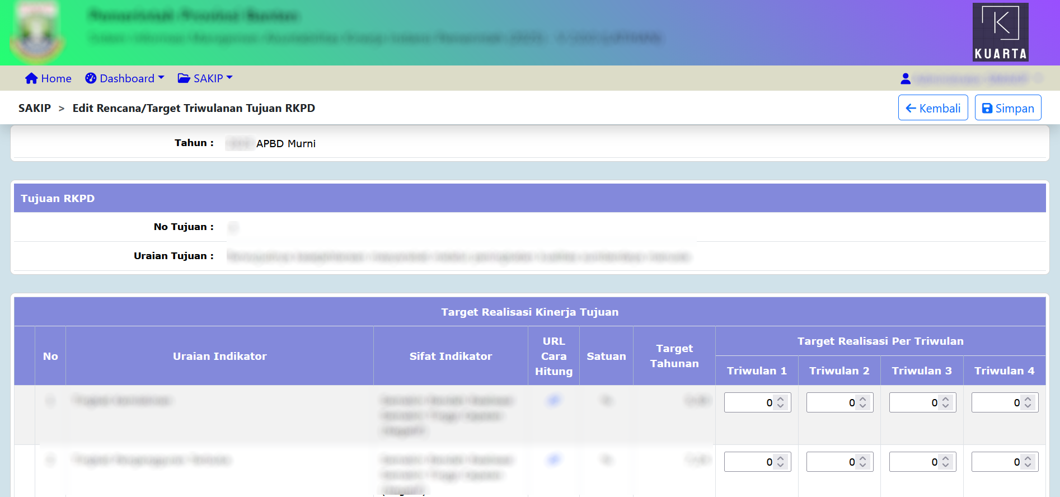Click first row Triwulan 3 input field
The height and width of the screenshot is (497, 1060).
click(x=913, y=403)
